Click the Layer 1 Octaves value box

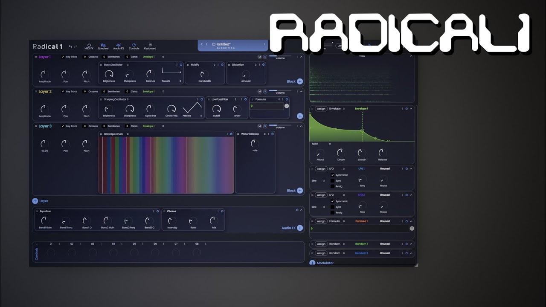coord(84,57)
